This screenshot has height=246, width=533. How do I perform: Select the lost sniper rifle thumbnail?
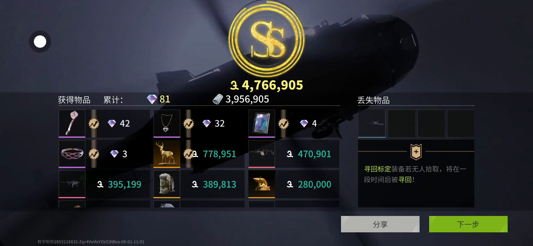(372, 123)
